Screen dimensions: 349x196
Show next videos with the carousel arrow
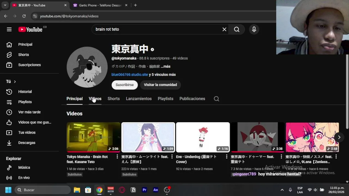pyautogui.click(x=339, y=137)
